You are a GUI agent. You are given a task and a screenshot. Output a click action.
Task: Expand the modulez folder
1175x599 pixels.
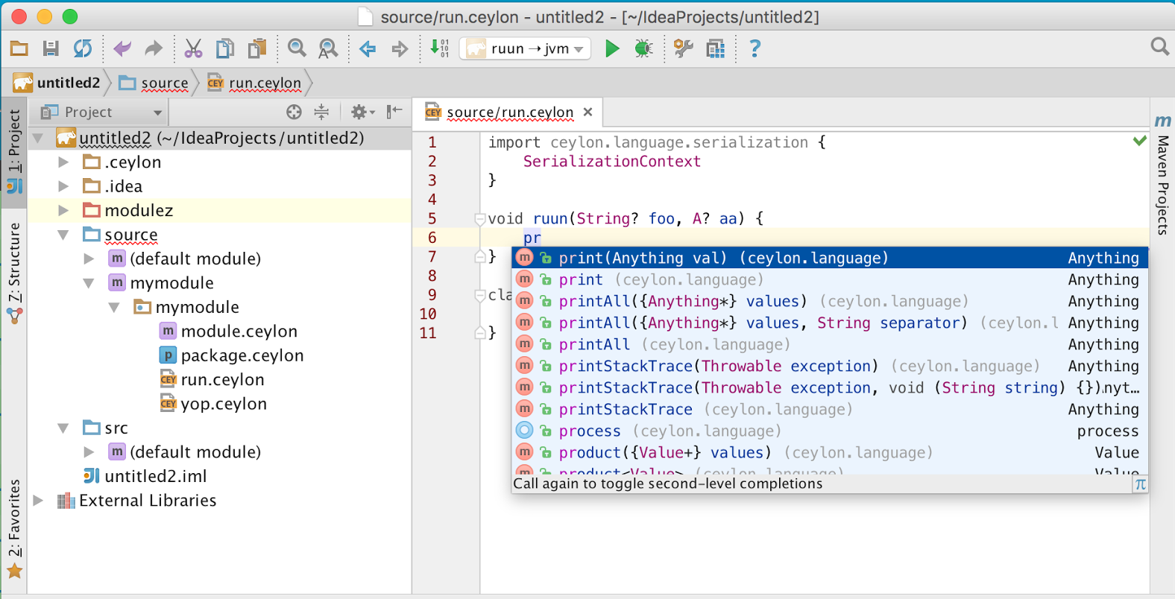coord(63,211)
